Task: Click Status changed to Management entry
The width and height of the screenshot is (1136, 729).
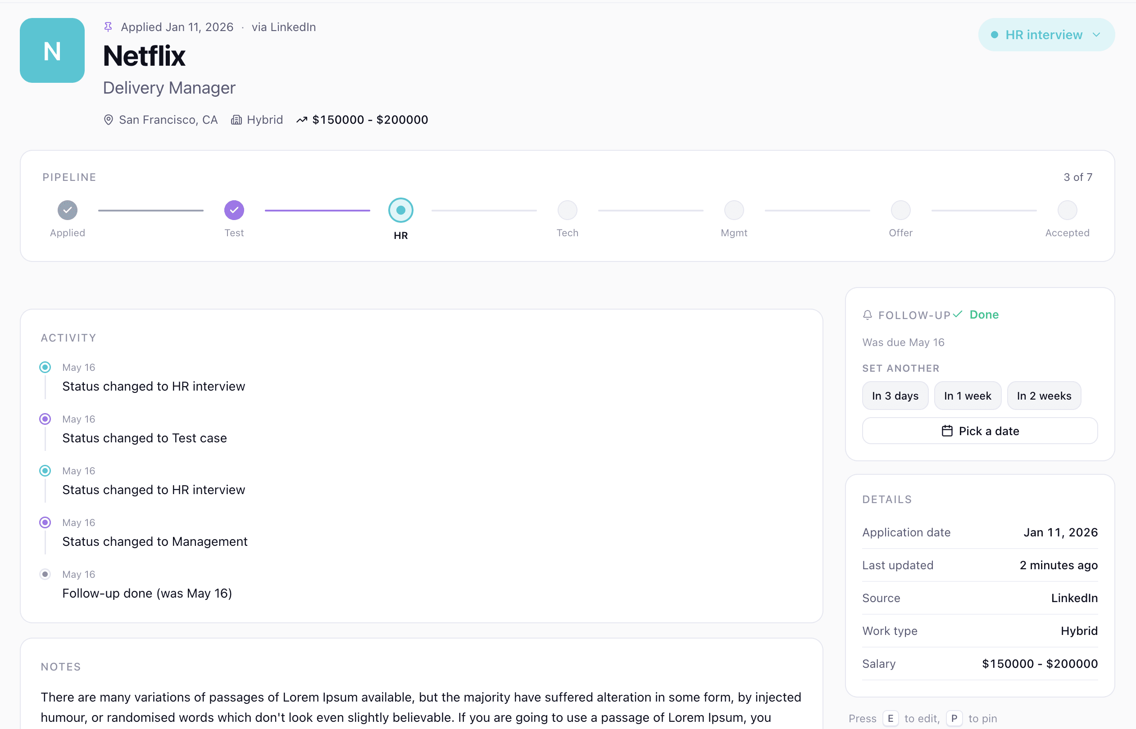Action: click(155, 541)
